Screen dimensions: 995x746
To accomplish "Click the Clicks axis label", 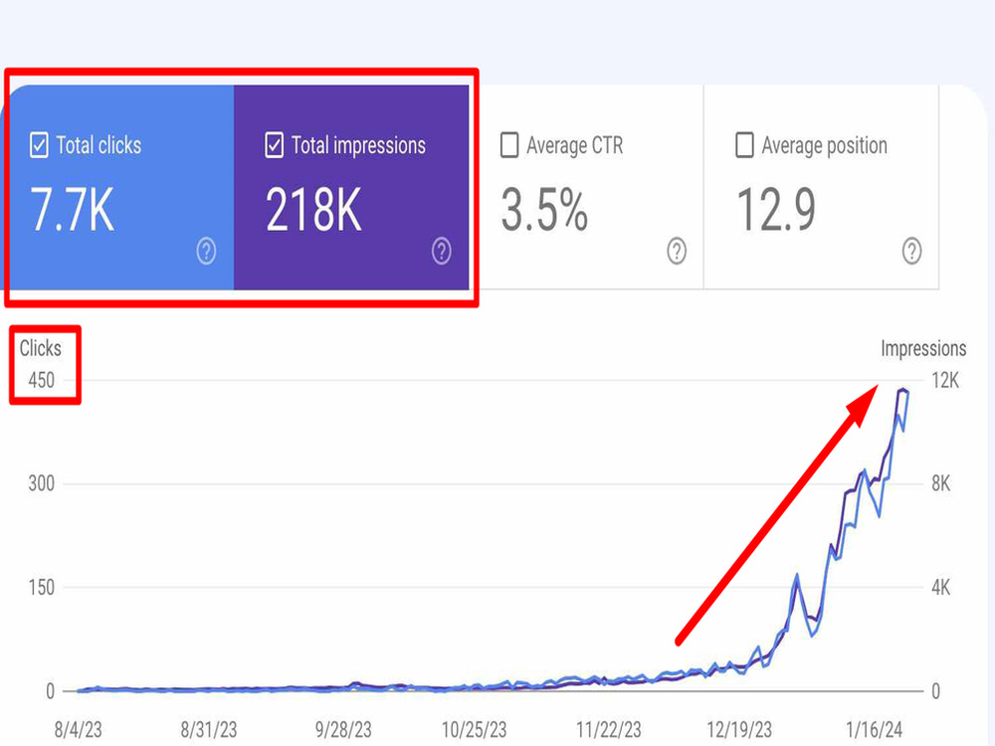I will coord(41,348).
